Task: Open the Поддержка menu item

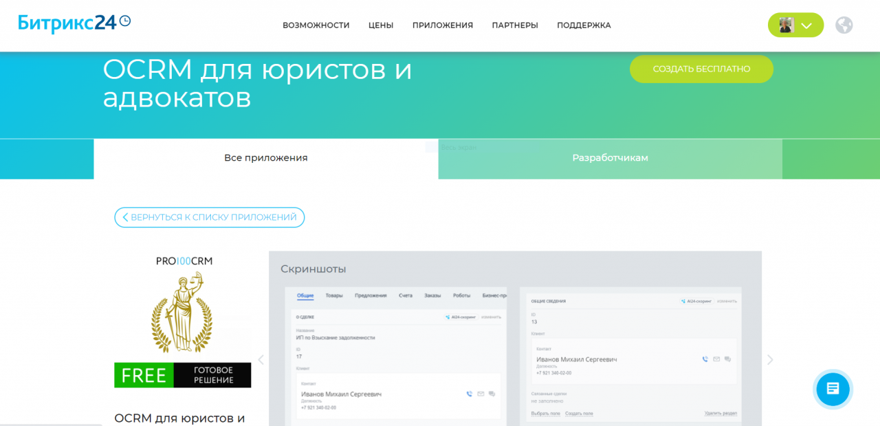Action: (x=584, y=25)
